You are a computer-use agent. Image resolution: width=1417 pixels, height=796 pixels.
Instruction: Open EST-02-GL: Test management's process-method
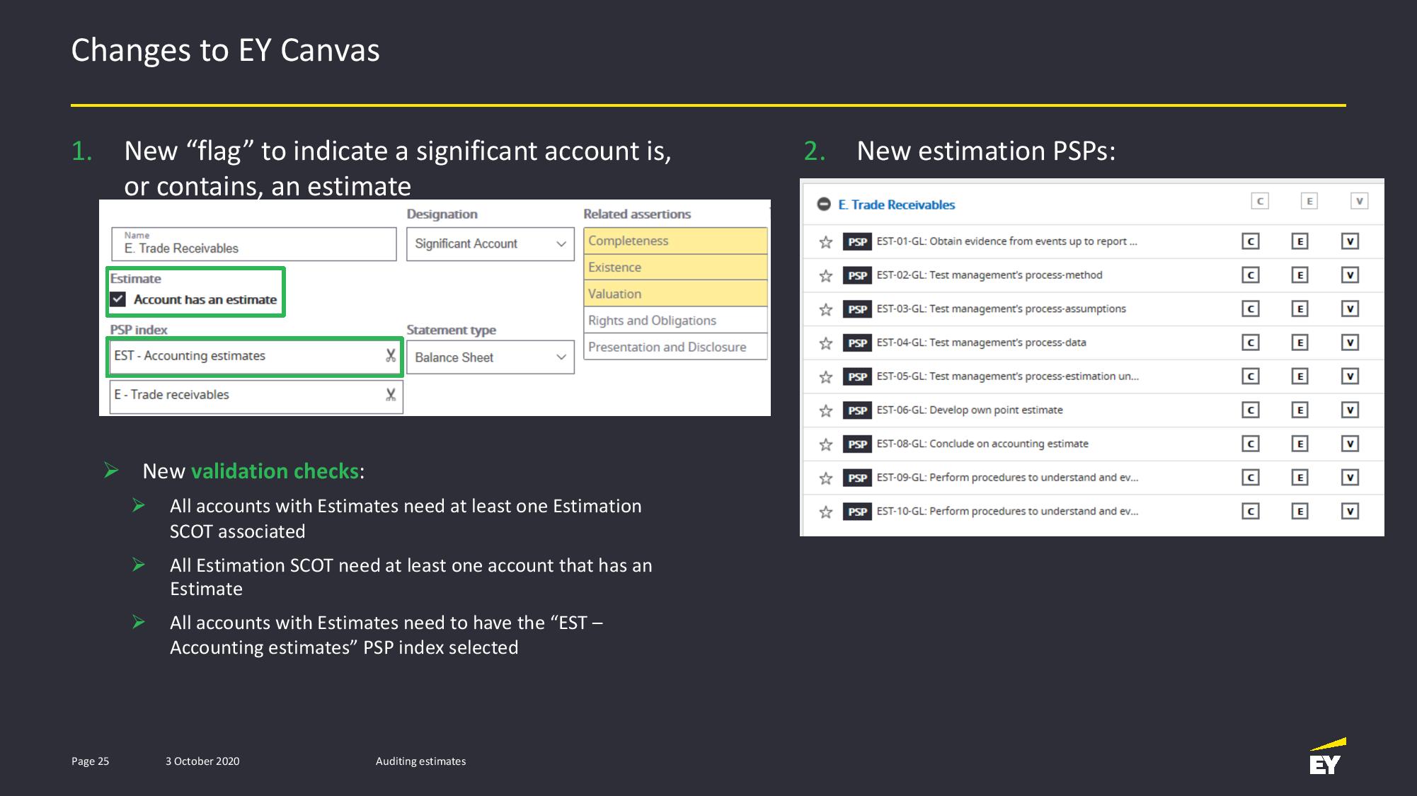[989, 275]
